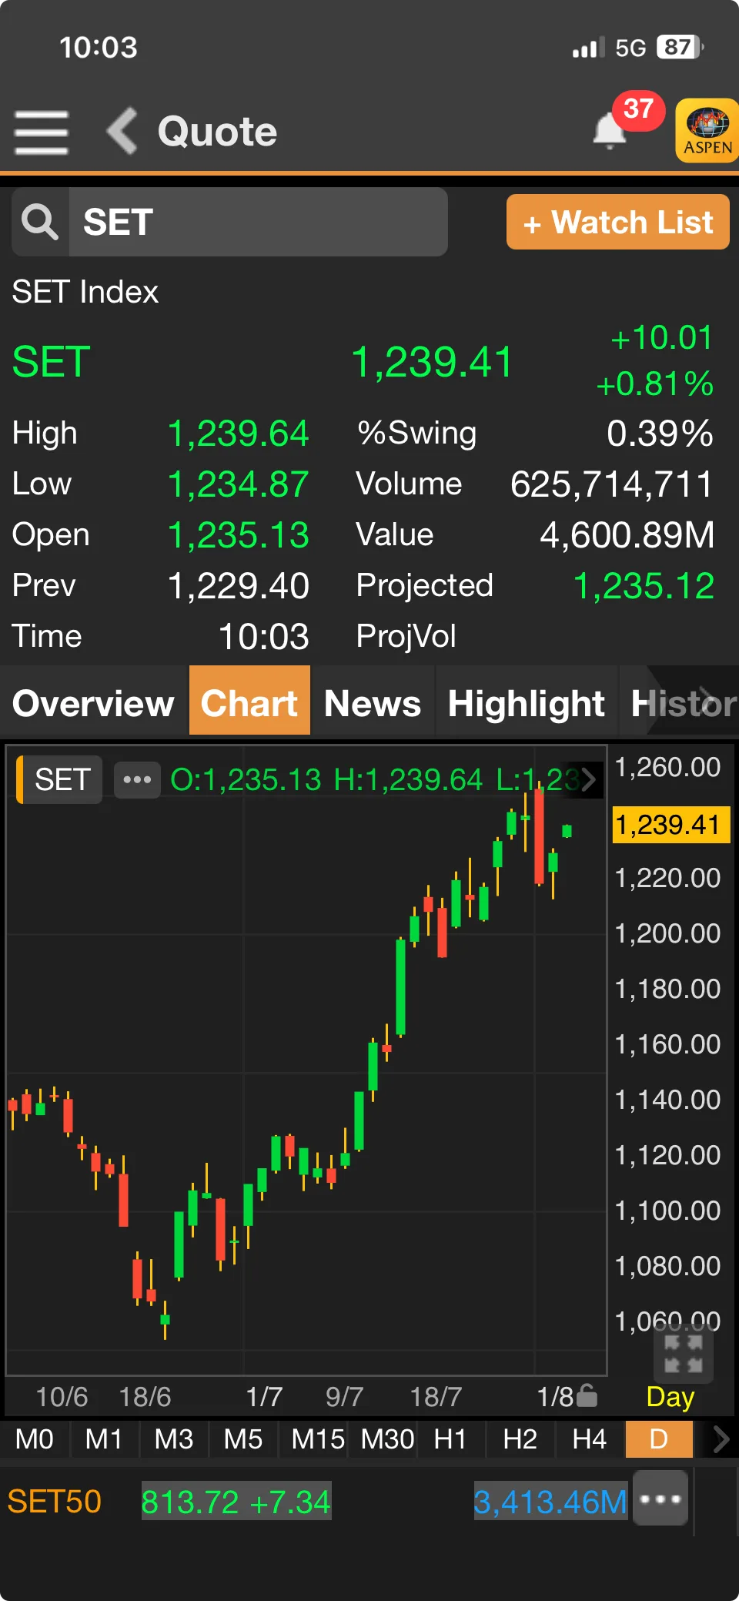Click the SET symbol search field
Image resolution: width=739 pixels, height=1601 pixels.
coord(258,223)
